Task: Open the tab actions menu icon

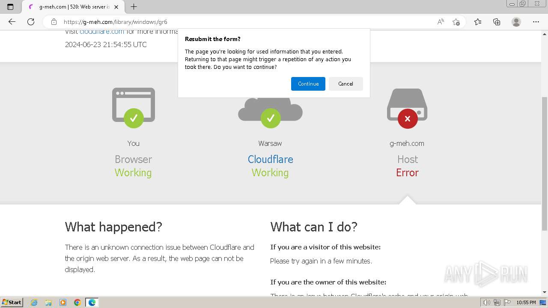Action: [x=10, y=7]
